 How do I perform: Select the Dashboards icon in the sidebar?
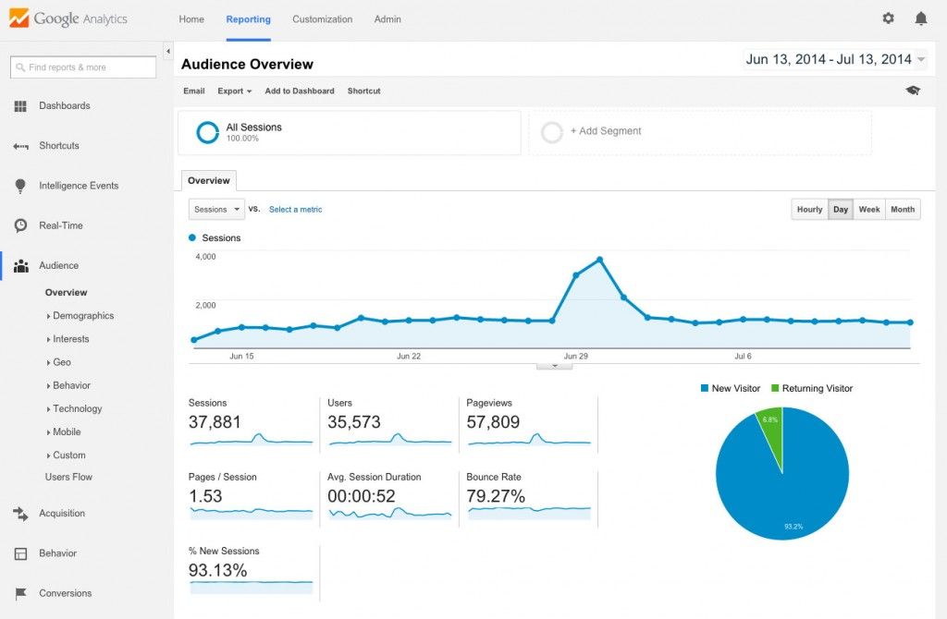[18, 105]
